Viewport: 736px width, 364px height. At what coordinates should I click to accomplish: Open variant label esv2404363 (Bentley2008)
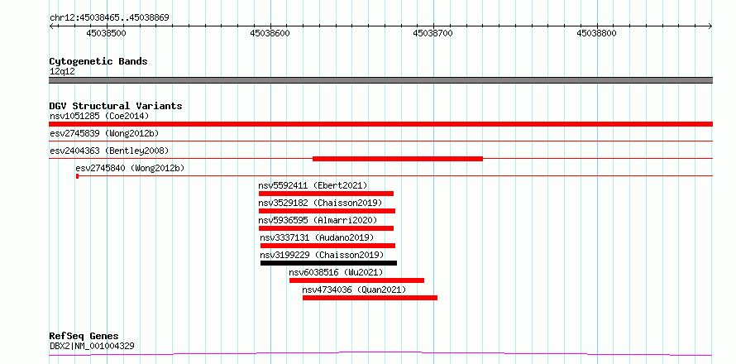click(x=109, y=151)
